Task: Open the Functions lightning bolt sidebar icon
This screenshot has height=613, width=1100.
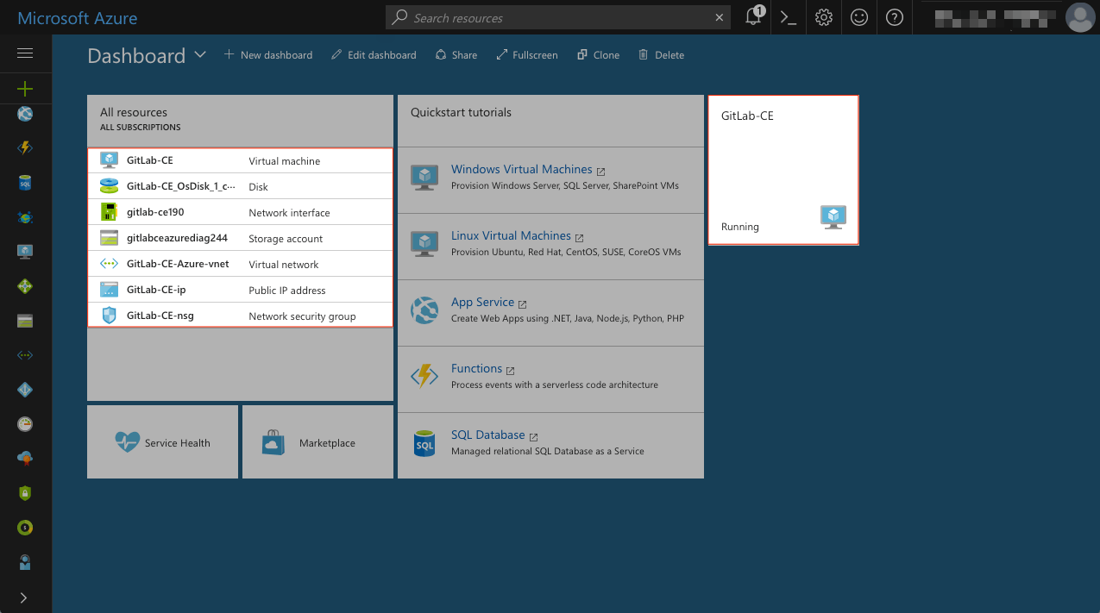Action: [x=25, y=147]
